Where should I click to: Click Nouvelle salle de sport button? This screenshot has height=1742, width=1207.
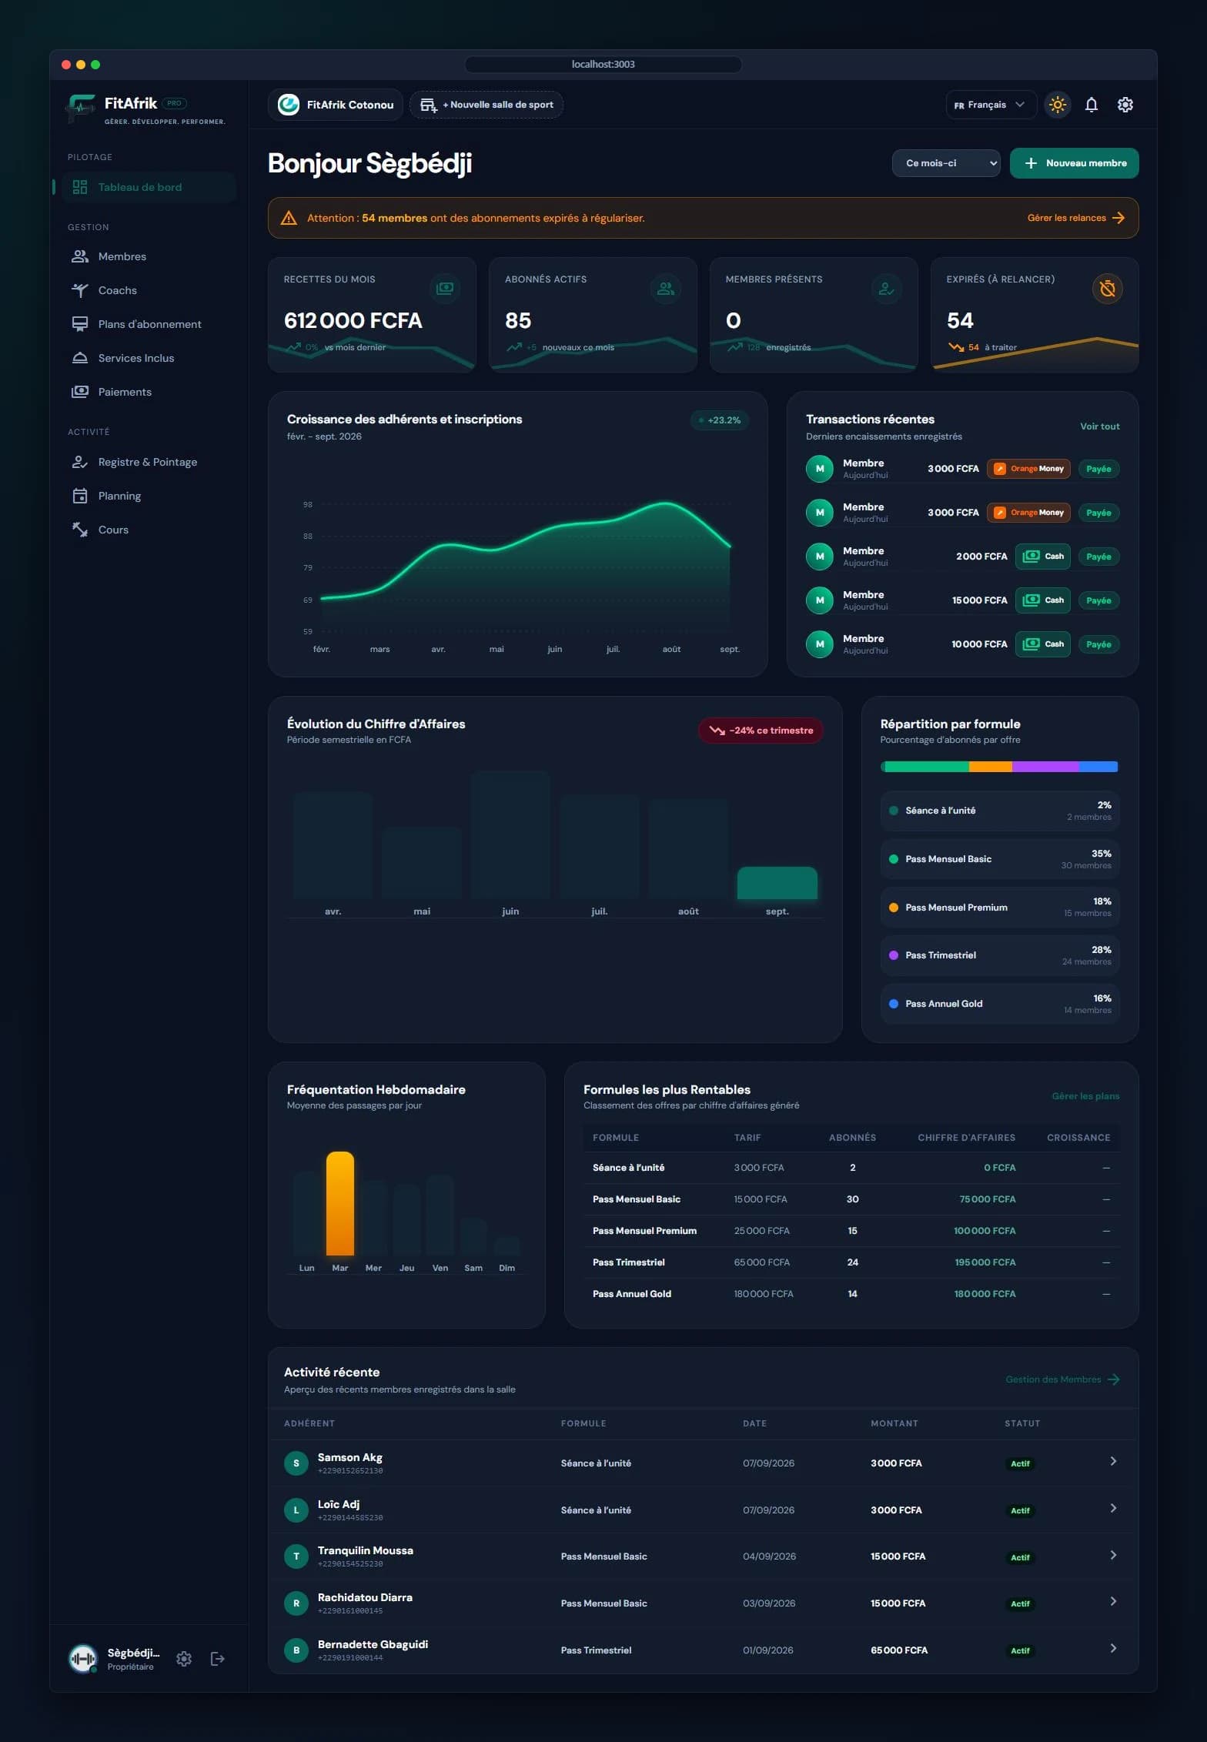click(486, 105)
